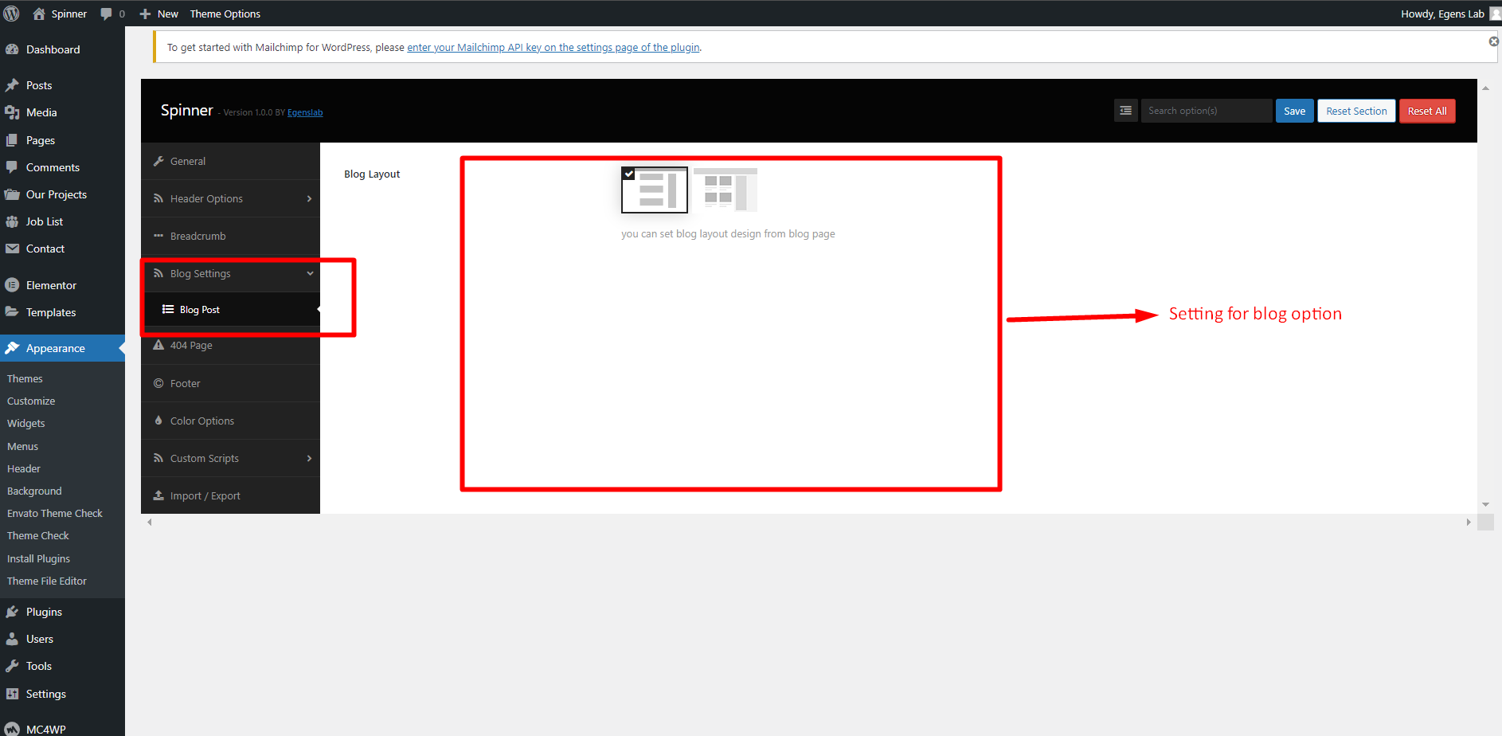Screen dimensions: 1502x736
Task: Click the General wrench icon in theme options
Action: [x=158, y=161]
